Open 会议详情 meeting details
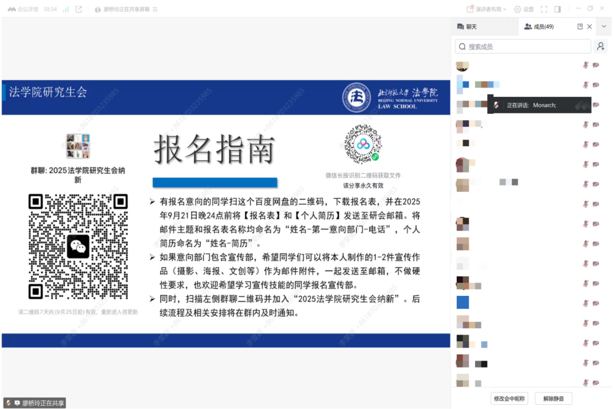 point(23,9)
